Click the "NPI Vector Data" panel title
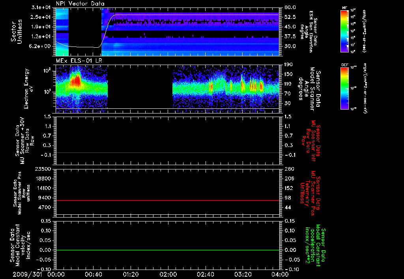Screen dimensions: 404x279 [x=80, y=4]
